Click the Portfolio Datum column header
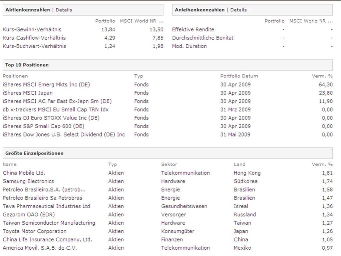Screen dimensions: 341x256 [239, 76]
